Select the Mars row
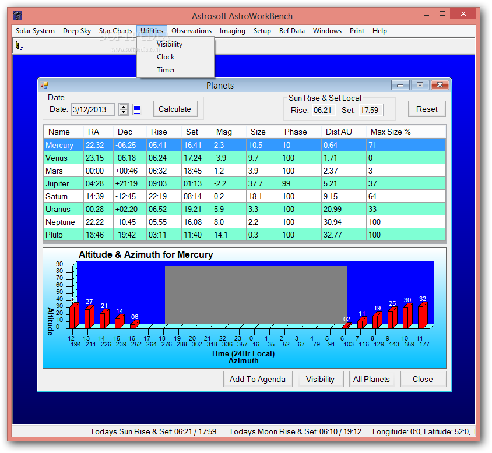 click(x=244, y=171)
